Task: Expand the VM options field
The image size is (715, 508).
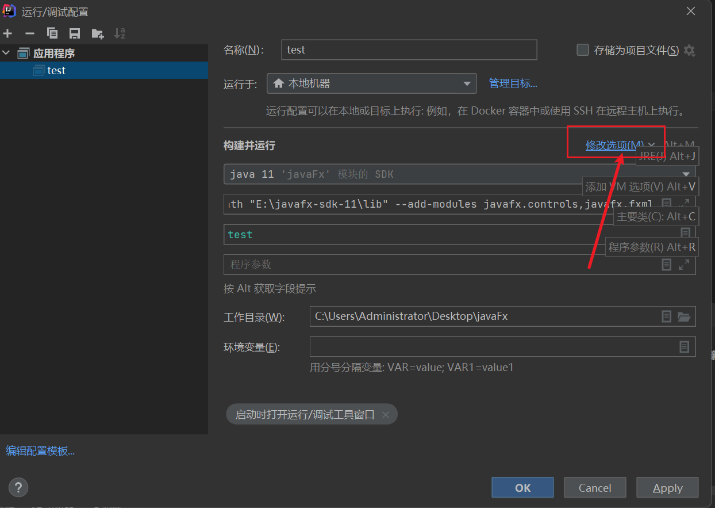Action: click(684, 203)
